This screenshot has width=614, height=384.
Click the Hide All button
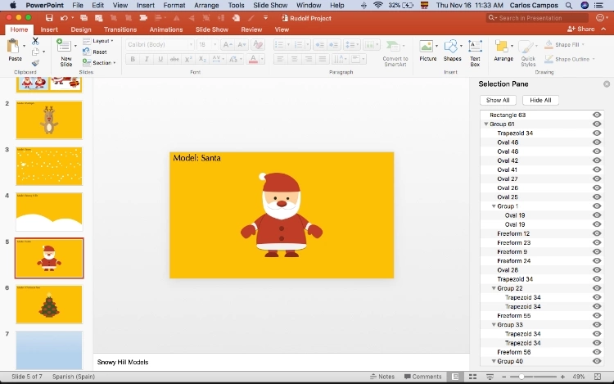click(540, 100)
